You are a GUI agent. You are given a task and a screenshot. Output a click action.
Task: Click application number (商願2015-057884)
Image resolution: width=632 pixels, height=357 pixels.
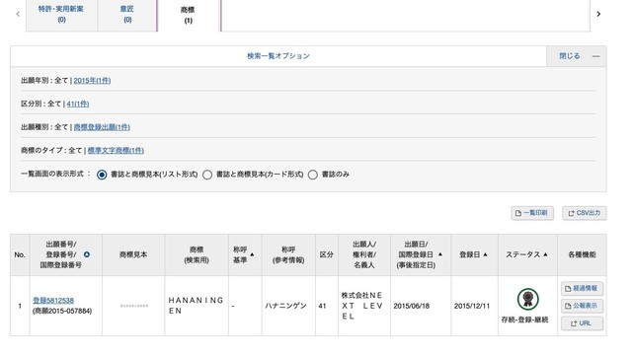(x=62, y=311)
